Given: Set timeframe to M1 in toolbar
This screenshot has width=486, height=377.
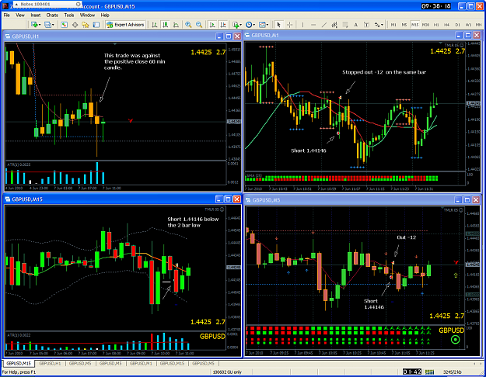Looking at the screenshot, I should [x=393, y=25].
